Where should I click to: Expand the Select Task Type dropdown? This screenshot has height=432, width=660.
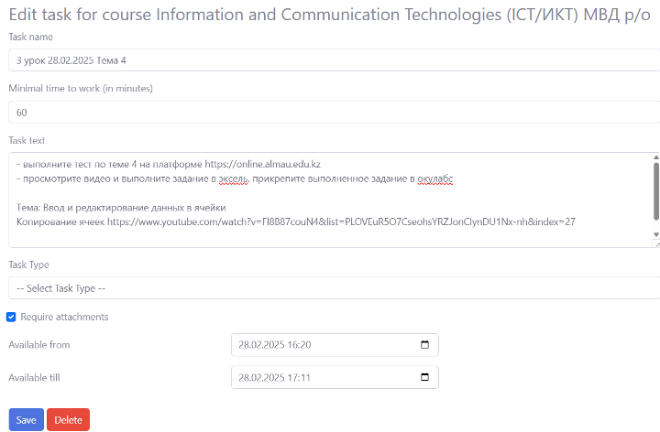coord(335,288)
